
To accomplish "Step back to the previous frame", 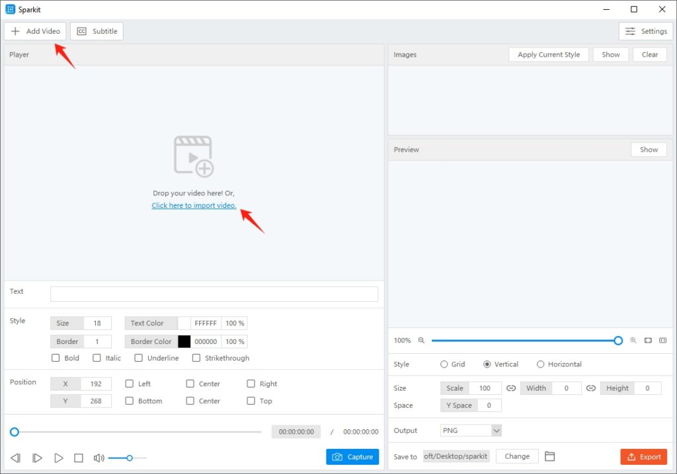I will [x=16, y=457].
